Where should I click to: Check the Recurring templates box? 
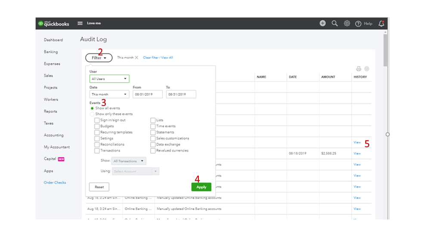(x=97, y=132)
